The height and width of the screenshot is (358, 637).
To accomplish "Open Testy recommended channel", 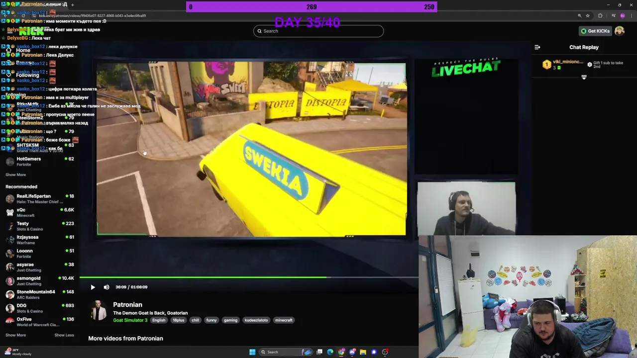I will coord(40,226).
